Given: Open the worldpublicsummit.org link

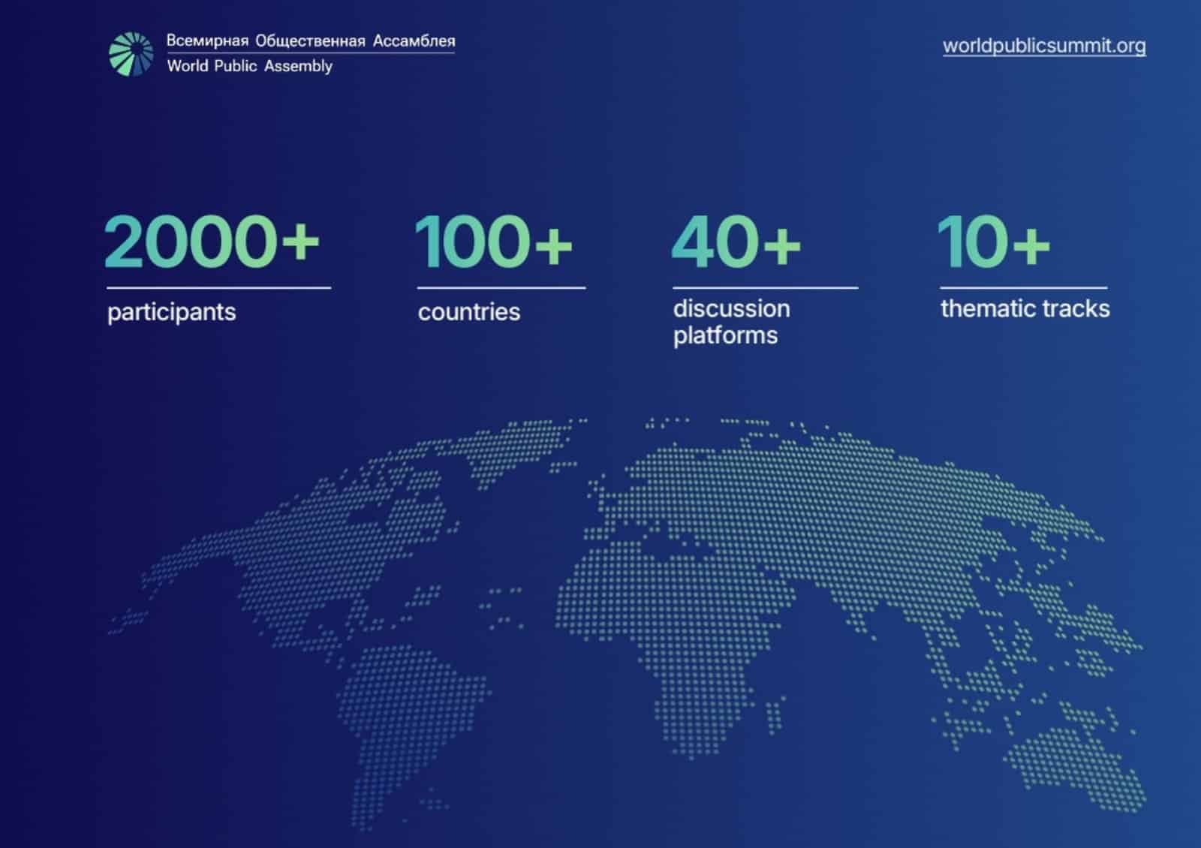Looking at the screenshot, I should pos(1043,46).
